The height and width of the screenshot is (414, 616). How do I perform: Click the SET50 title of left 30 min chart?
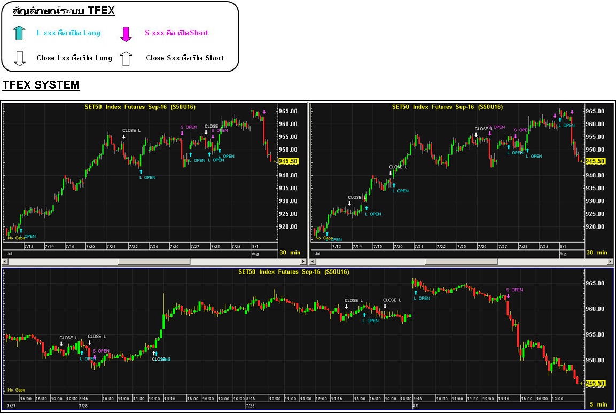click(x=140, y=107)
